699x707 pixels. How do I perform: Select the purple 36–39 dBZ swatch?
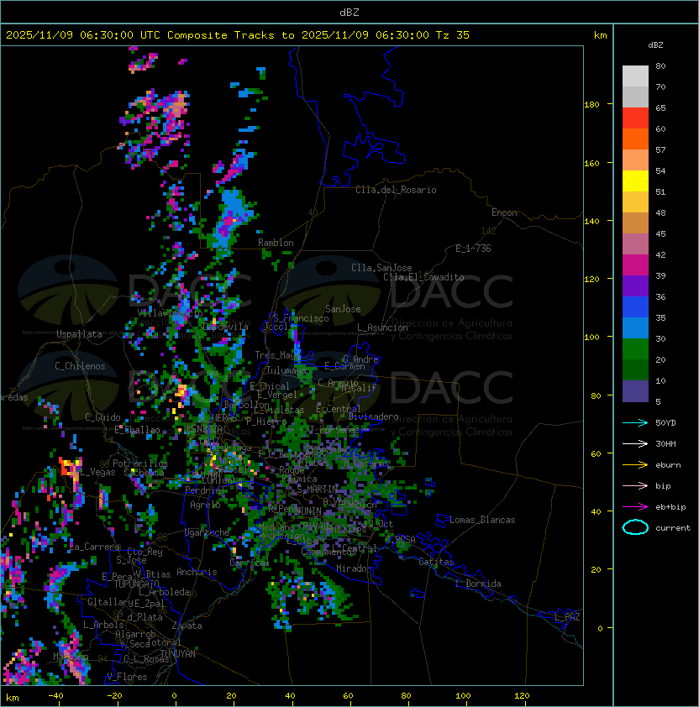pos(635,285)
